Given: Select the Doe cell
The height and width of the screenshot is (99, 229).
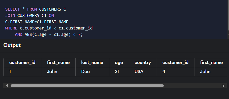Looking at the screenshot, I should (x=92, y=72).
